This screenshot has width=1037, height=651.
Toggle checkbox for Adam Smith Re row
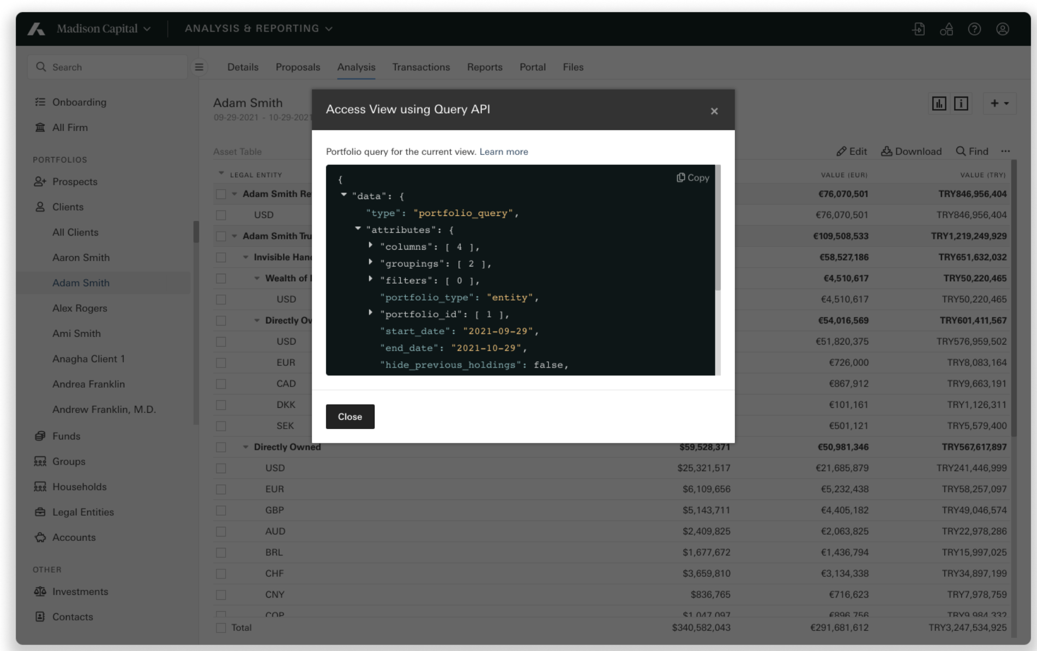221,194
